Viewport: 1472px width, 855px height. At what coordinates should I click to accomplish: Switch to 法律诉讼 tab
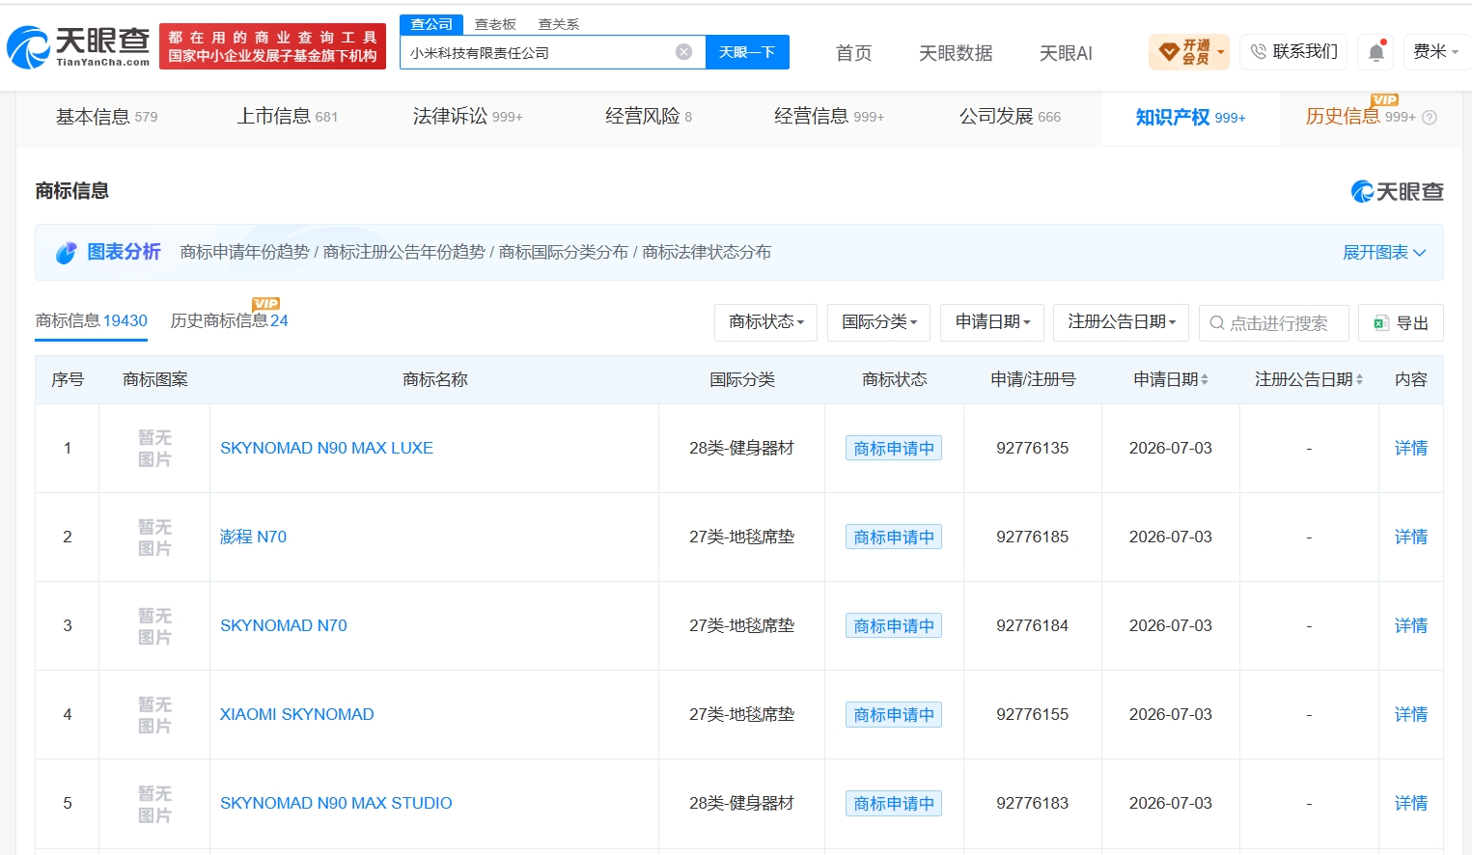point(467,117)
